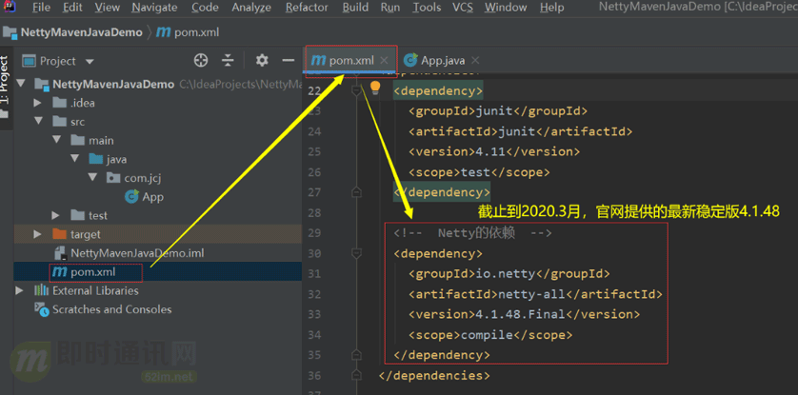This screenshot has height=395, width=798.
Task: Select the src folder
Action: click(77, 122)
